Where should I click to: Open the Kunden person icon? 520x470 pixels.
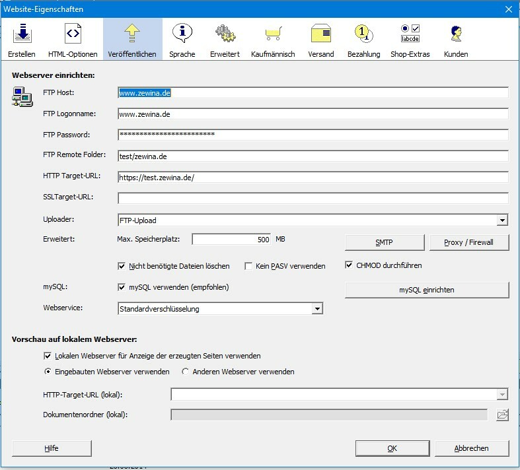[x=457, y=34]
